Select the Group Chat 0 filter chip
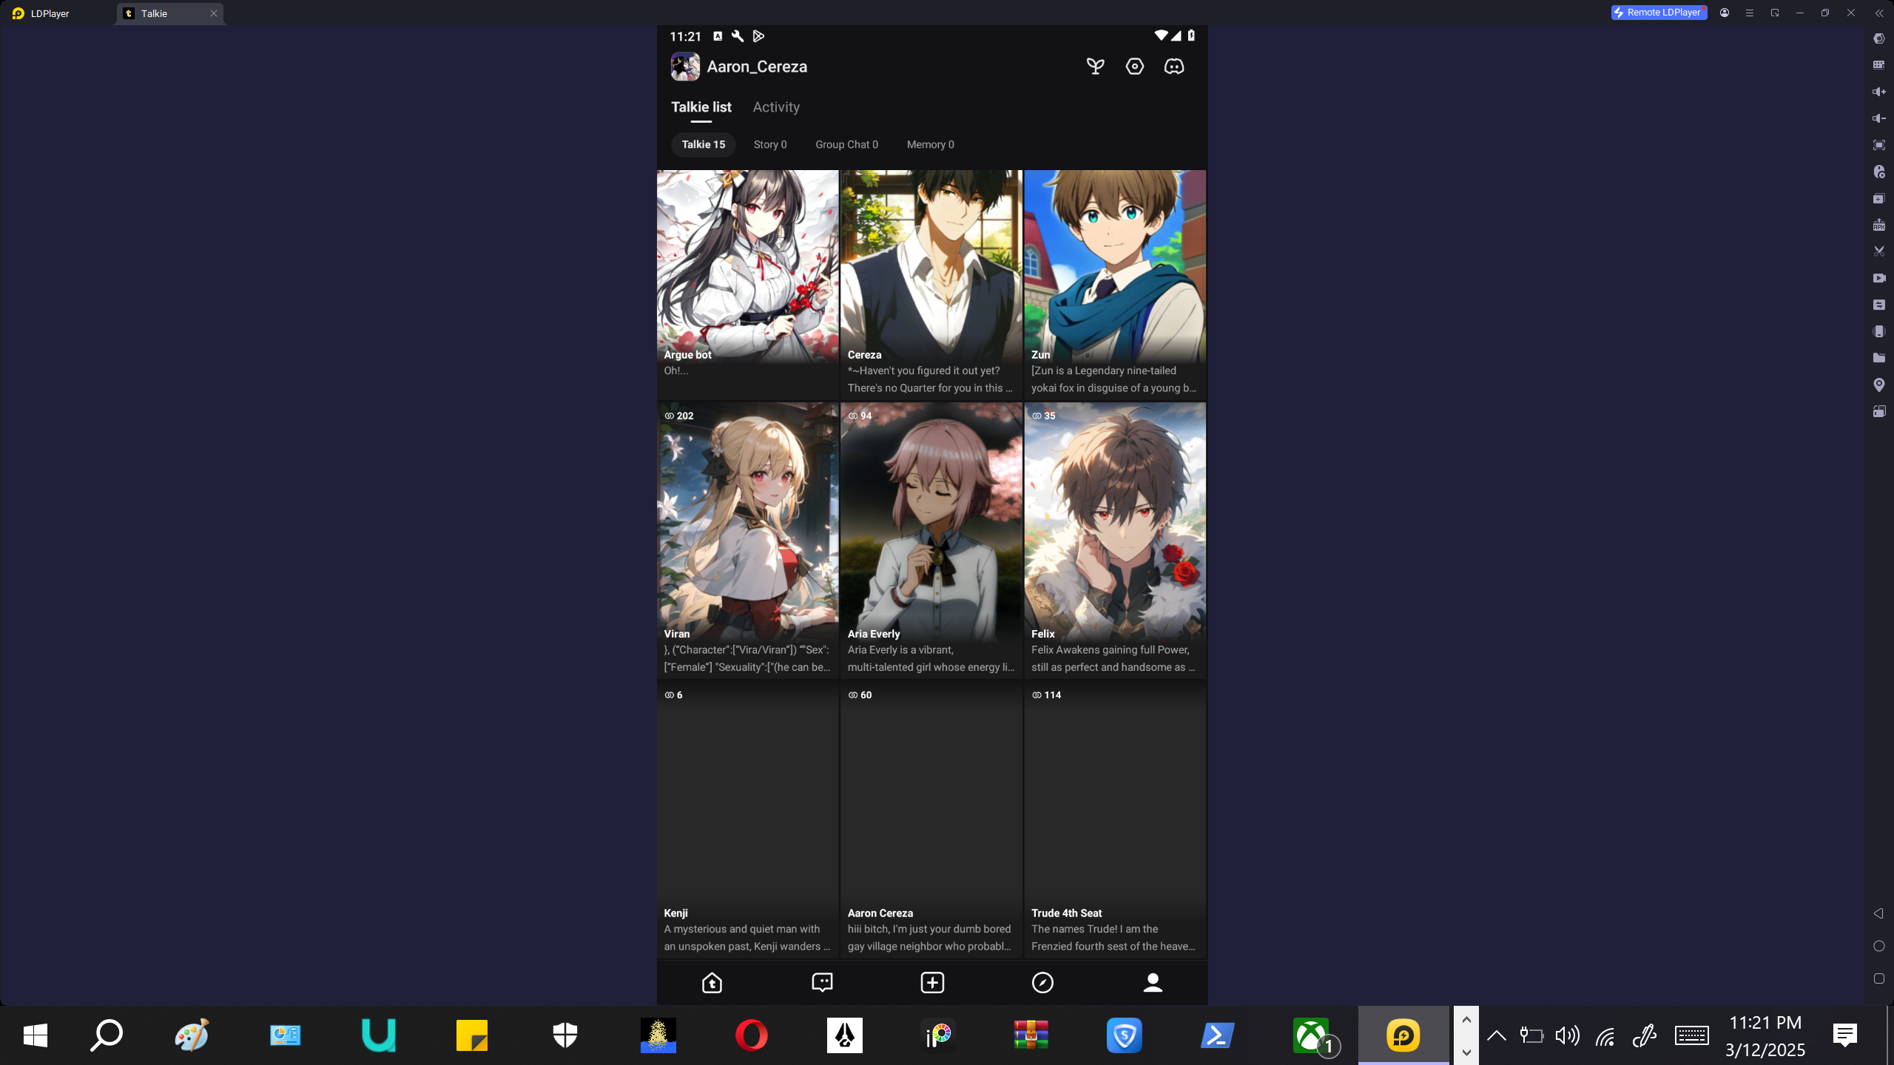 (x=846, y=144)
